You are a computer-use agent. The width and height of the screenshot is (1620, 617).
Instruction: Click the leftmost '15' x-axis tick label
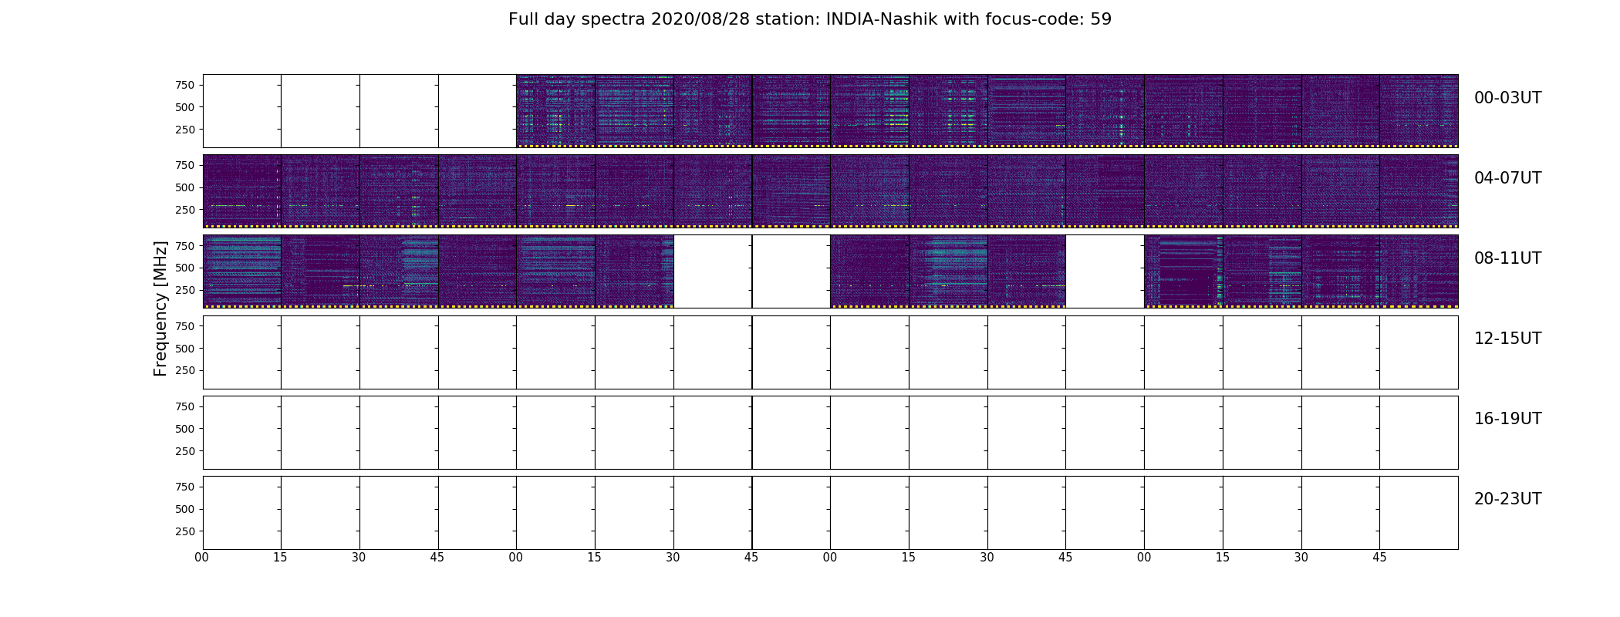pos(280,558)
